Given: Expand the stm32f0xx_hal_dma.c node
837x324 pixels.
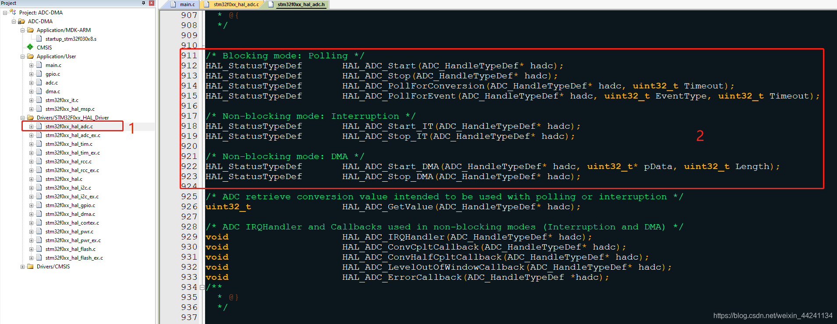Looking at the screenshot, I should click(31, 214).
